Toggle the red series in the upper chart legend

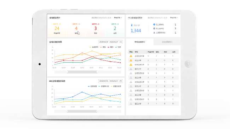[x=110, y=47]
